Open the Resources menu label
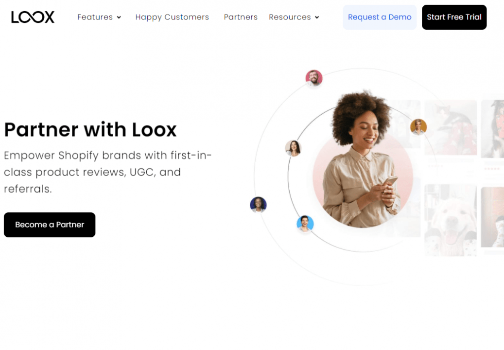 pos(290,17)
